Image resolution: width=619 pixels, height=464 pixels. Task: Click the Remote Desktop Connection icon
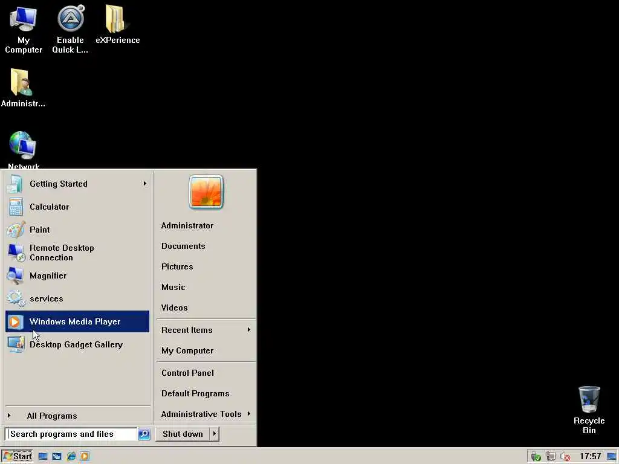[x=16, y=253]
